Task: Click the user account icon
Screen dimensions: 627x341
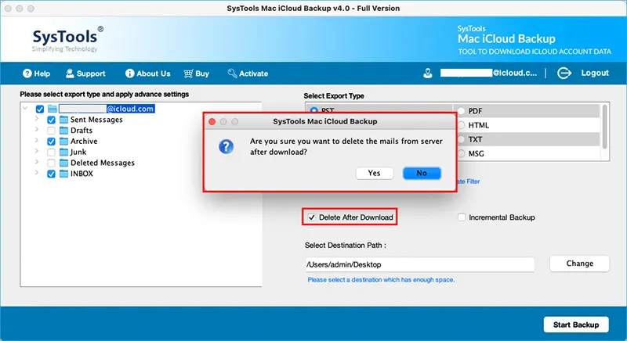Action: point(427,74)
